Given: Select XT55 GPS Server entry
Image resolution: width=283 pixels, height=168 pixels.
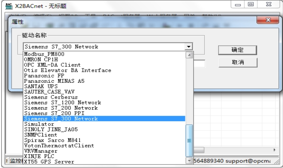Looking at the screenshot, I should [x=104, y=162].
